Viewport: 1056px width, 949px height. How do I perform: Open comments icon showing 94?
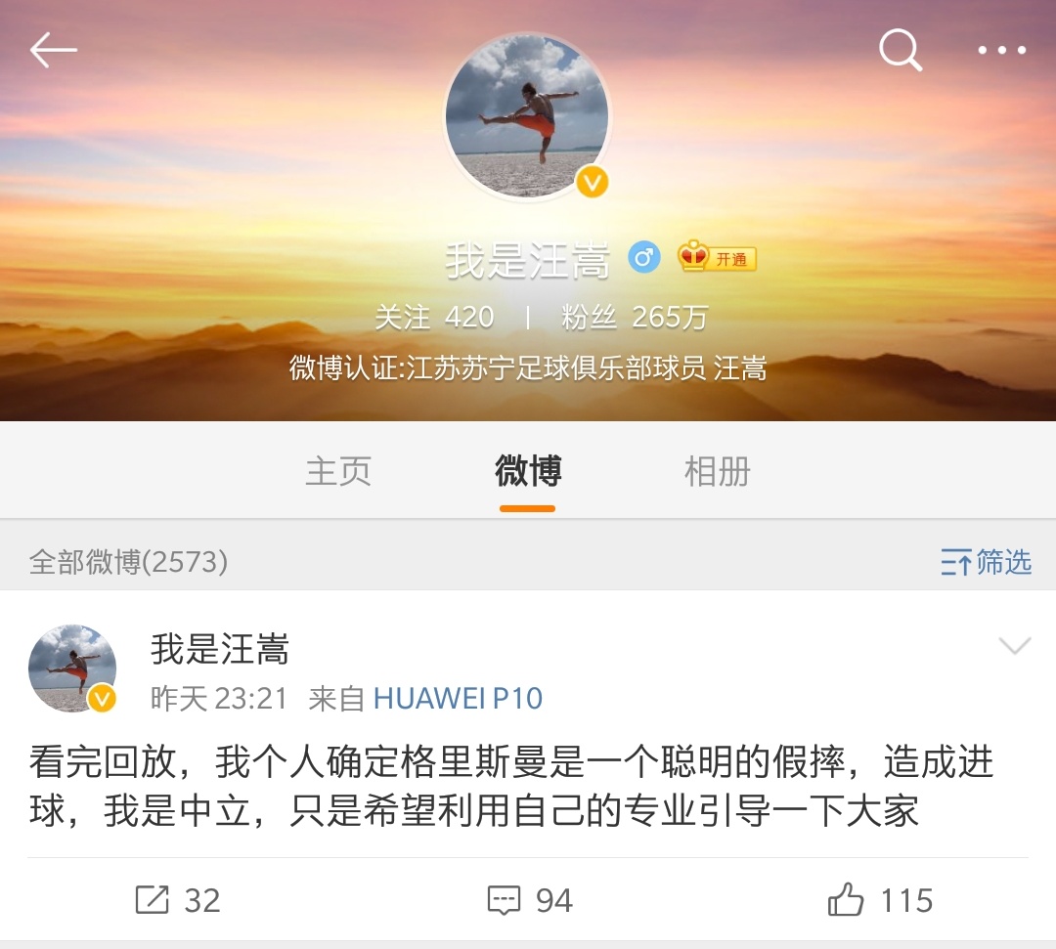[530, 900]
